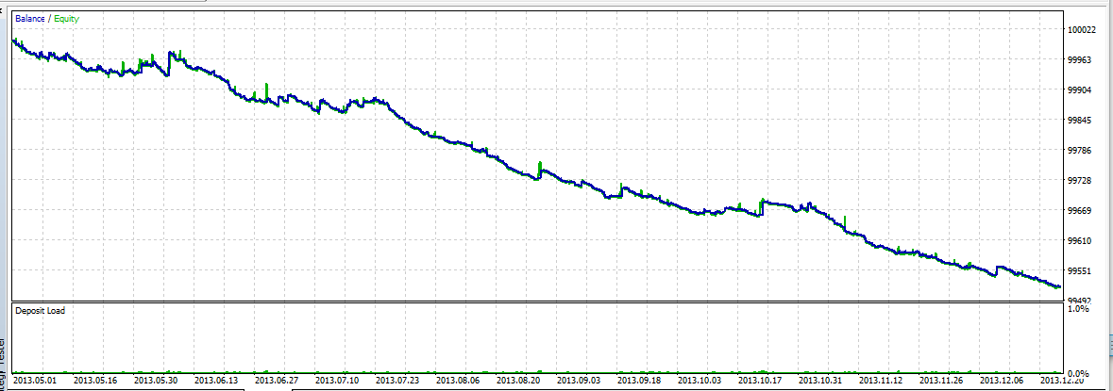Click the 1.0% deposit load scale label

tap(1077, 309)
